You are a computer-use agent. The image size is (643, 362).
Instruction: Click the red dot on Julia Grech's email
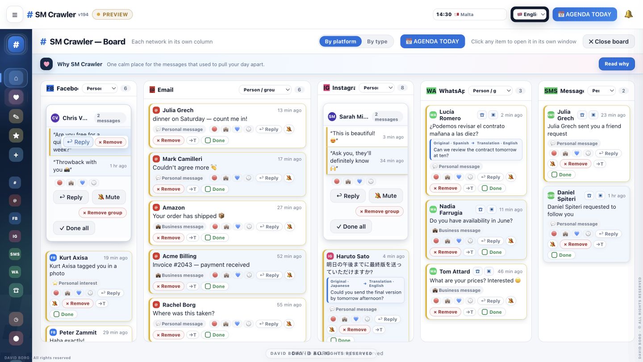pos(214,129)
